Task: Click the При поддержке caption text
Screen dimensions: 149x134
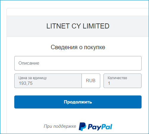Action: 60,126
